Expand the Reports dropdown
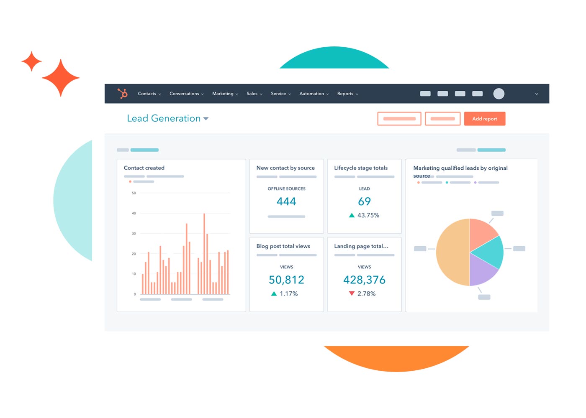This screenshot has height=418, width=586. pos(348,94)
